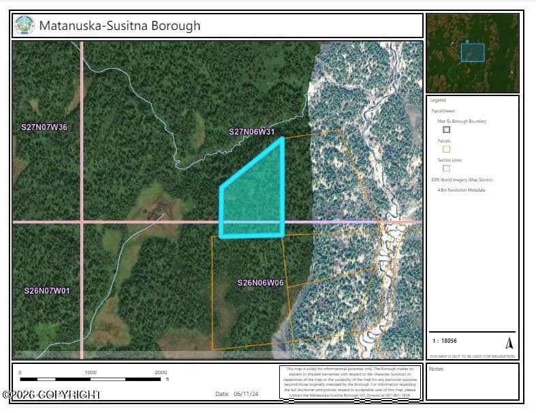536x413 pixels.
Task: Click the S26N06W06 section label
Action: point(260,282)
